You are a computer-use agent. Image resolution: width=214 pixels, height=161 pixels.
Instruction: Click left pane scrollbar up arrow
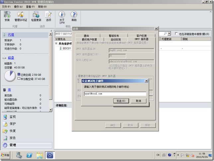[51, 34]
